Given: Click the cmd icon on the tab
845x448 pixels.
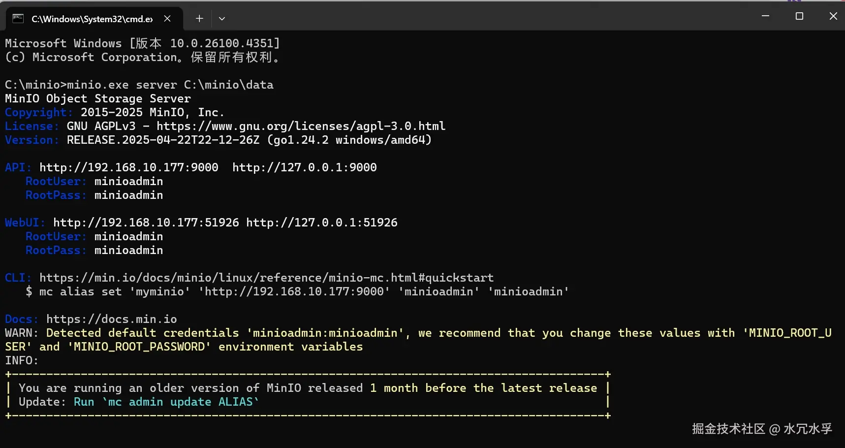Looking at the screenshot, I should point(18,19).
